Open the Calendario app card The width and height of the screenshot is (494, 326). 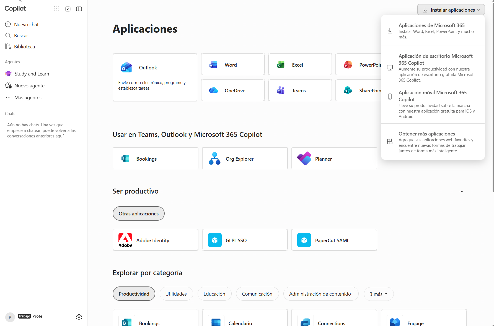[245, 318]
